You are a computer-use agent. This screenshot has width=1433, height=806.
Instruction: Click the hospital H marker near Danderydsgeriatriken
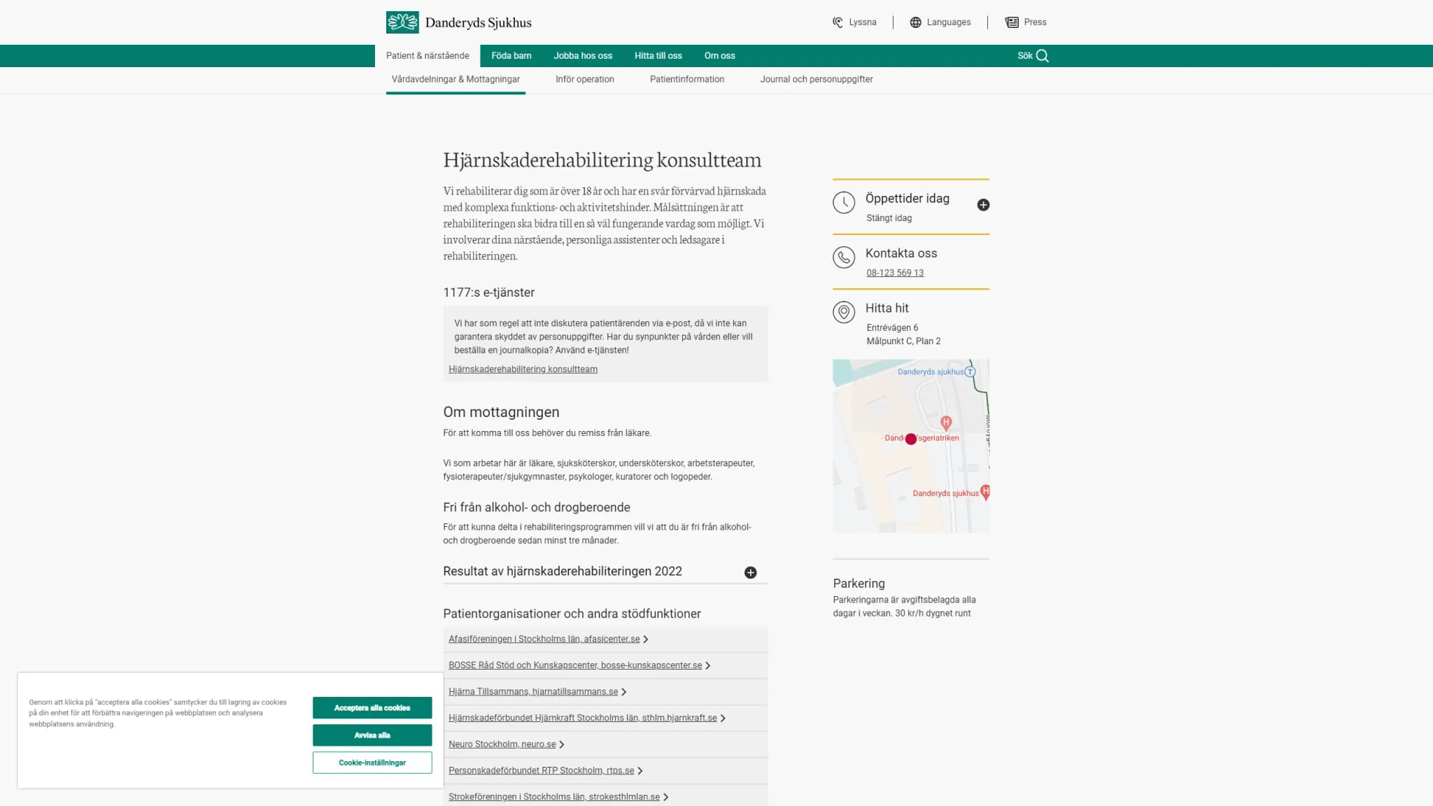[946, 423]
